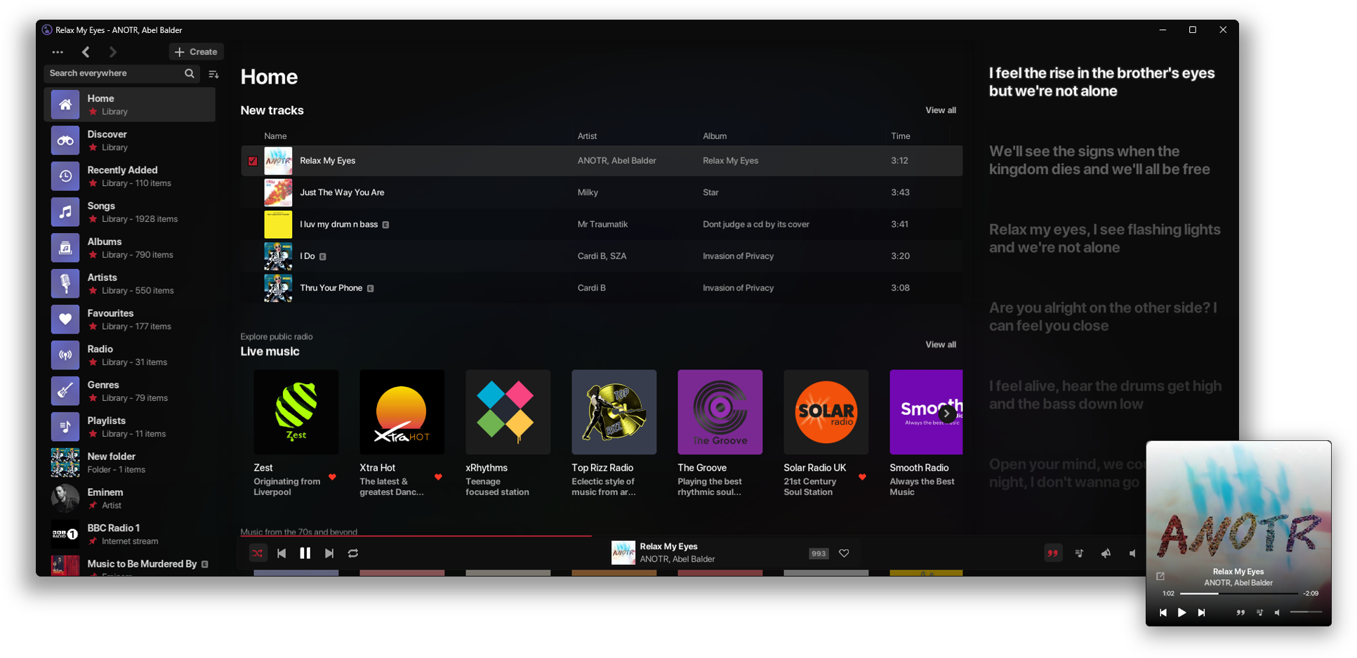1357x658 pixels.
Task: Favourite the playing track with heart outline
Action: 844,553
